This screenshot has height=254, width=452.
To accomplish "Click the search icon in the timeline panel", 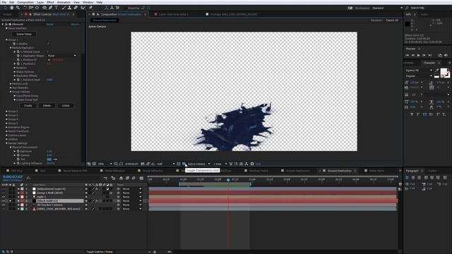I will [28, 178].
